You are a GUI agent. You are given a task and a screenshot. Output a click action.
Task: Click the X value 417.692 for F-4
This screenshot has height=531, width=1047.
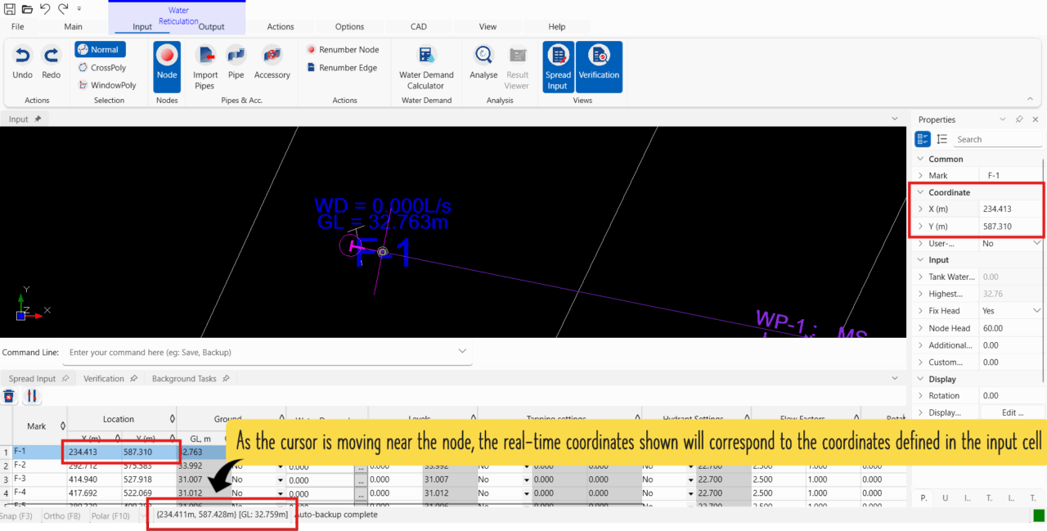point(83,493)
